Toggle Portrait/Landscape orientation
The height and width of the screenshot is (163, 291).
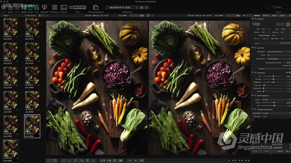click(x=96, y=7)
